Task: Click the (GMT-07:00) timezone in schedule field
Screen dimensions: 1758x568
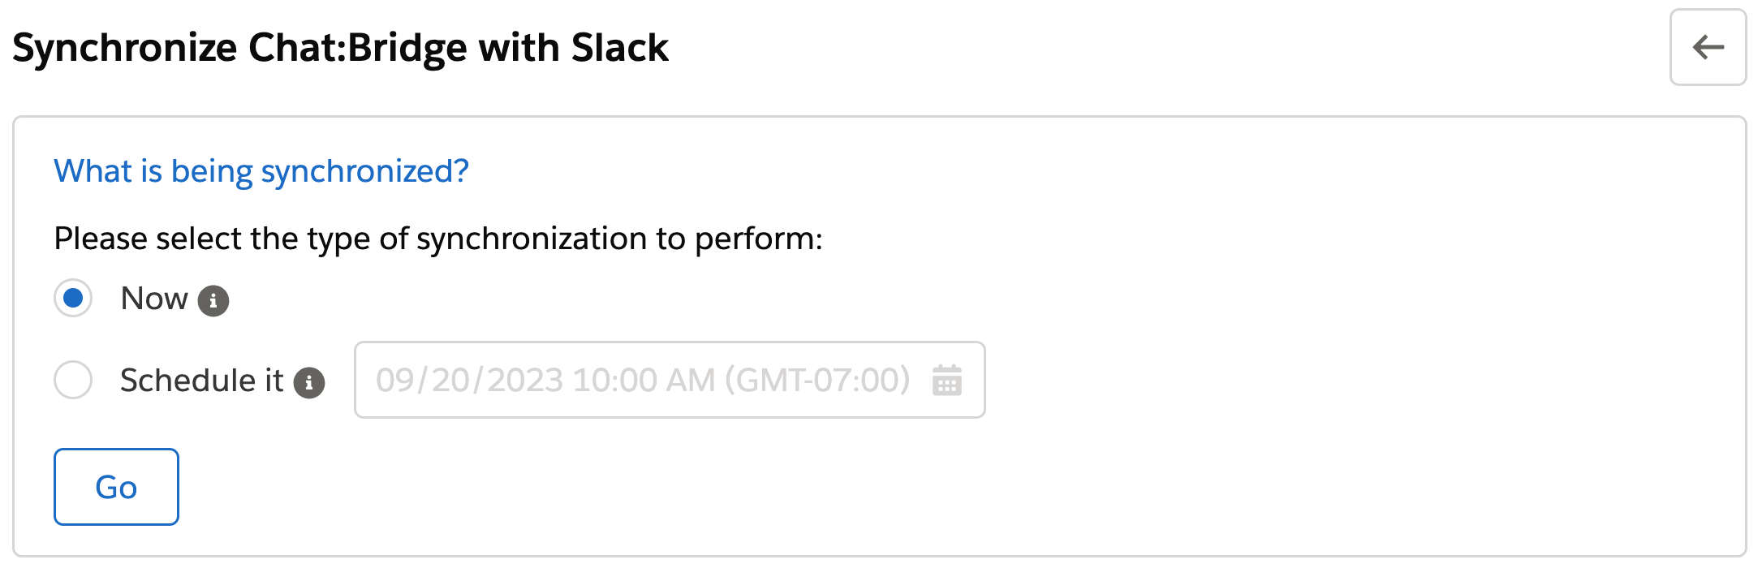Action: coord(817,381)
